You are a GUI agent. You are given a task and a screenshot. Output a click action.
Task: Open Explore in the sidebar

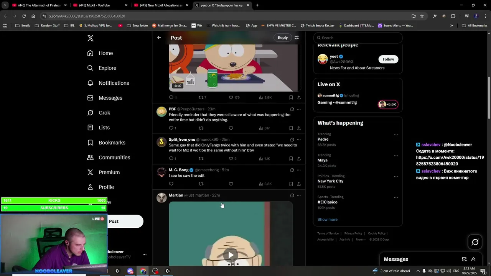pyautogui.click(x=102, y=68)
